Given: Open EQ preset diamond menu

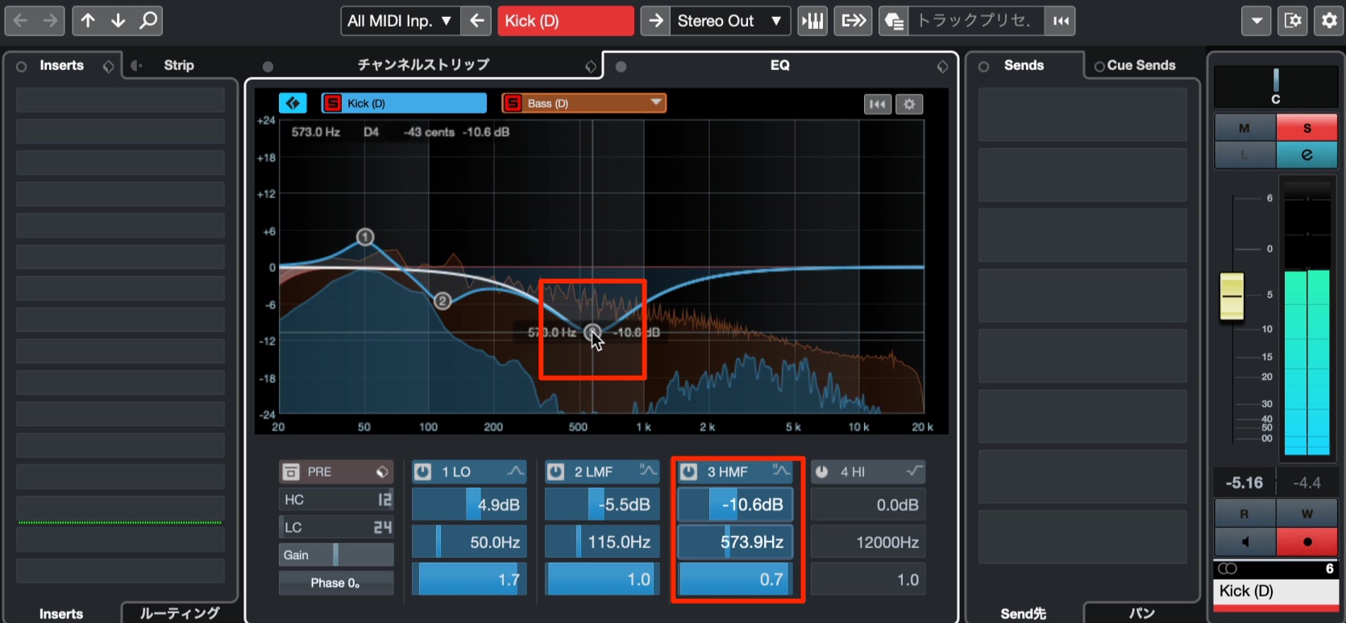Looking at the screenshot, I should pos(942,66).
